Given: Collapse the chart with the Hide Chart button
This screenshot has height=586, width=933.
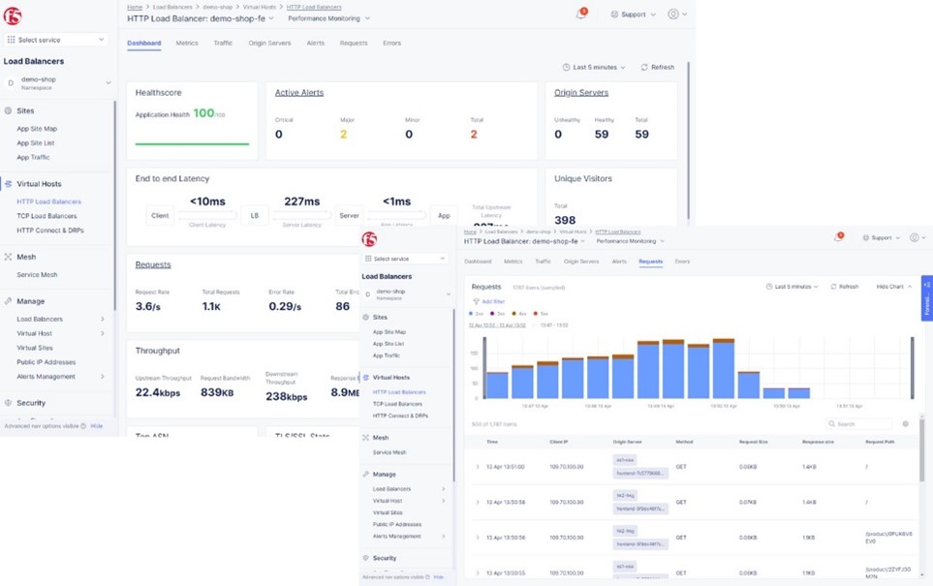Looking at the screenshot, I should tap(893, 287).
